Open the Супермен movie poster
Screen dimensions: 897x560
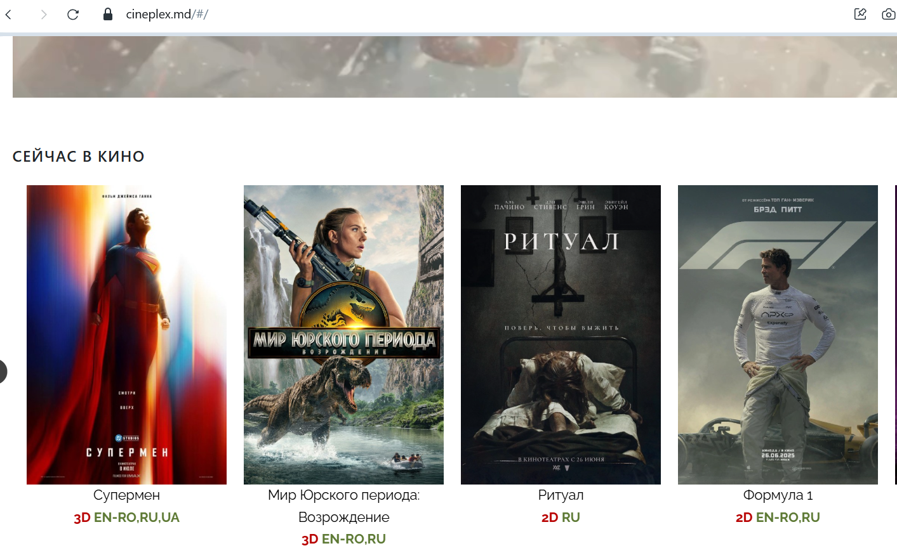(x=126, y=335)
